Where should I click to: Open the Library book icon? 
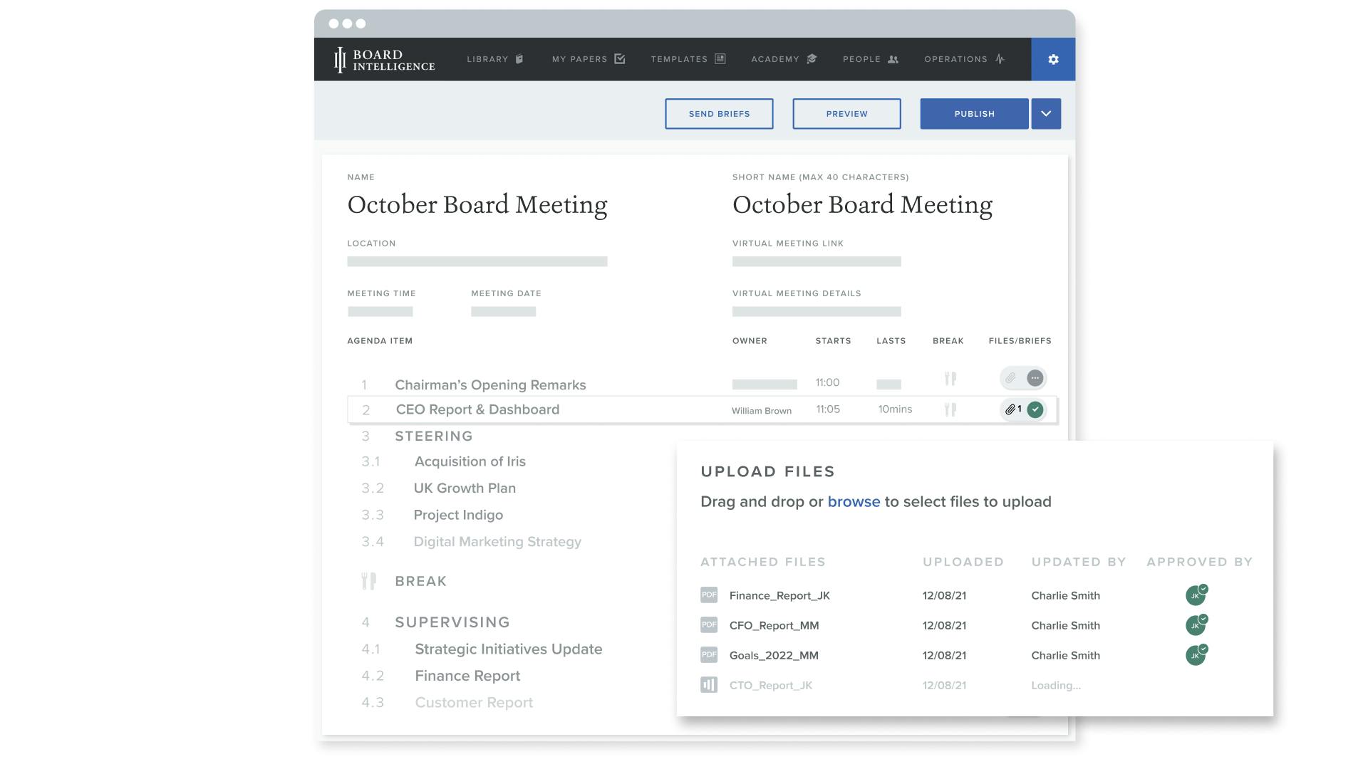point(519,59)
